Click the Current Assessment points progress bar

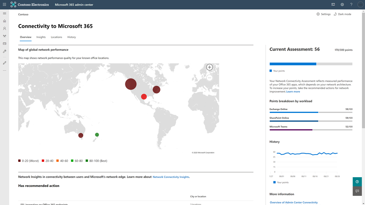click(311, 64)
